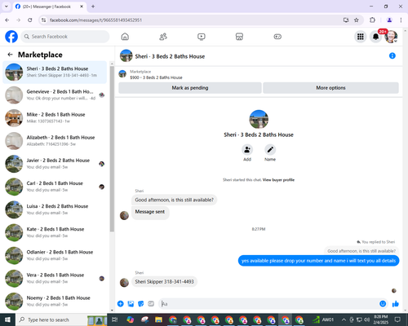Open the Watch video icon
The height and width of the screenshot is (326, 408).
pyautogui.click(x=202, y=37)
